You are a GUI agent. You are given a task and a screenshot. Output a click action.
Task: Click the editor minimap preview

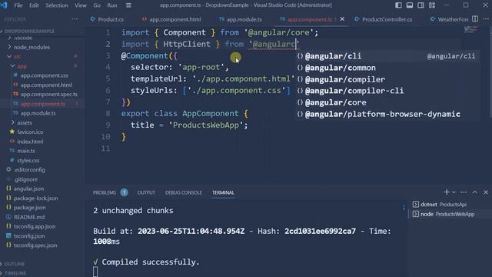[470, 30]
